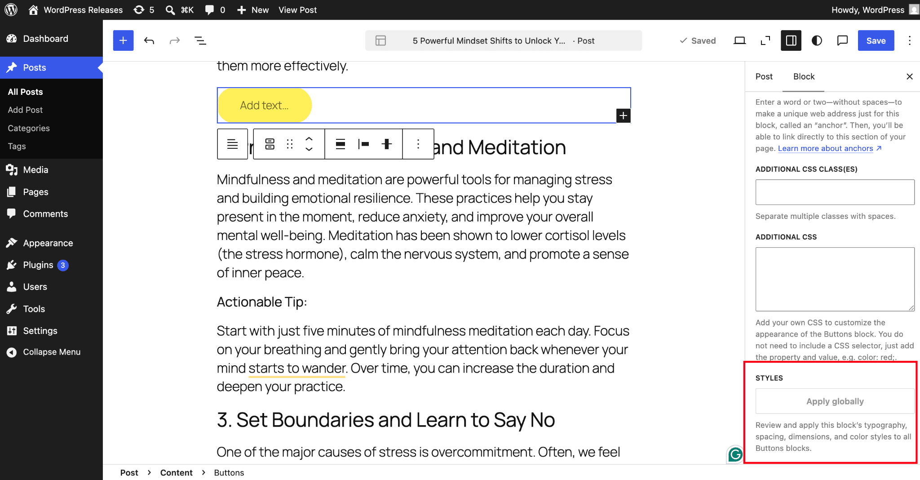Viewport: 920px width, 480px height.
Task: Follow the Learn more about anchors link
Action: coord(829,148)
